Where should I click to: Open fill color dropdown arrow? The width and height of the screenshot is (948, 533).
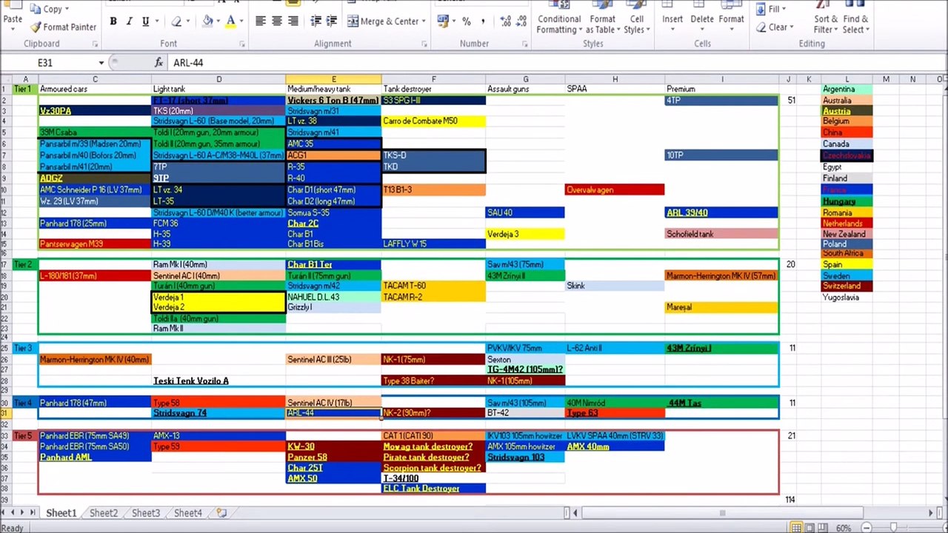pyautogui.click(x=218, y=21)
